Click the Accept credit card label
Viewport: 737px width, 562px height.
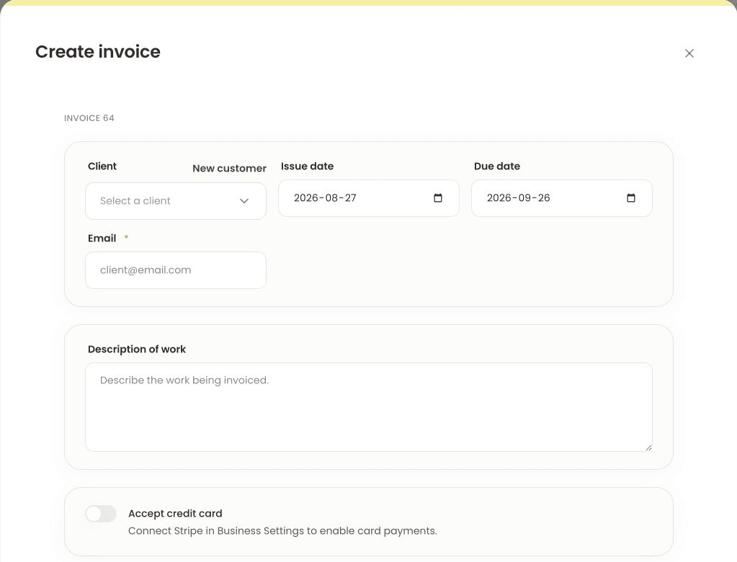click(175, 514)
